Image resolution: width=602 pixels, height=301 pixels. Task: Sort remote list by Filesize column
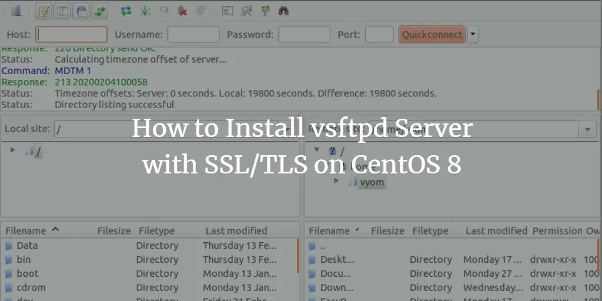point(387,230)
